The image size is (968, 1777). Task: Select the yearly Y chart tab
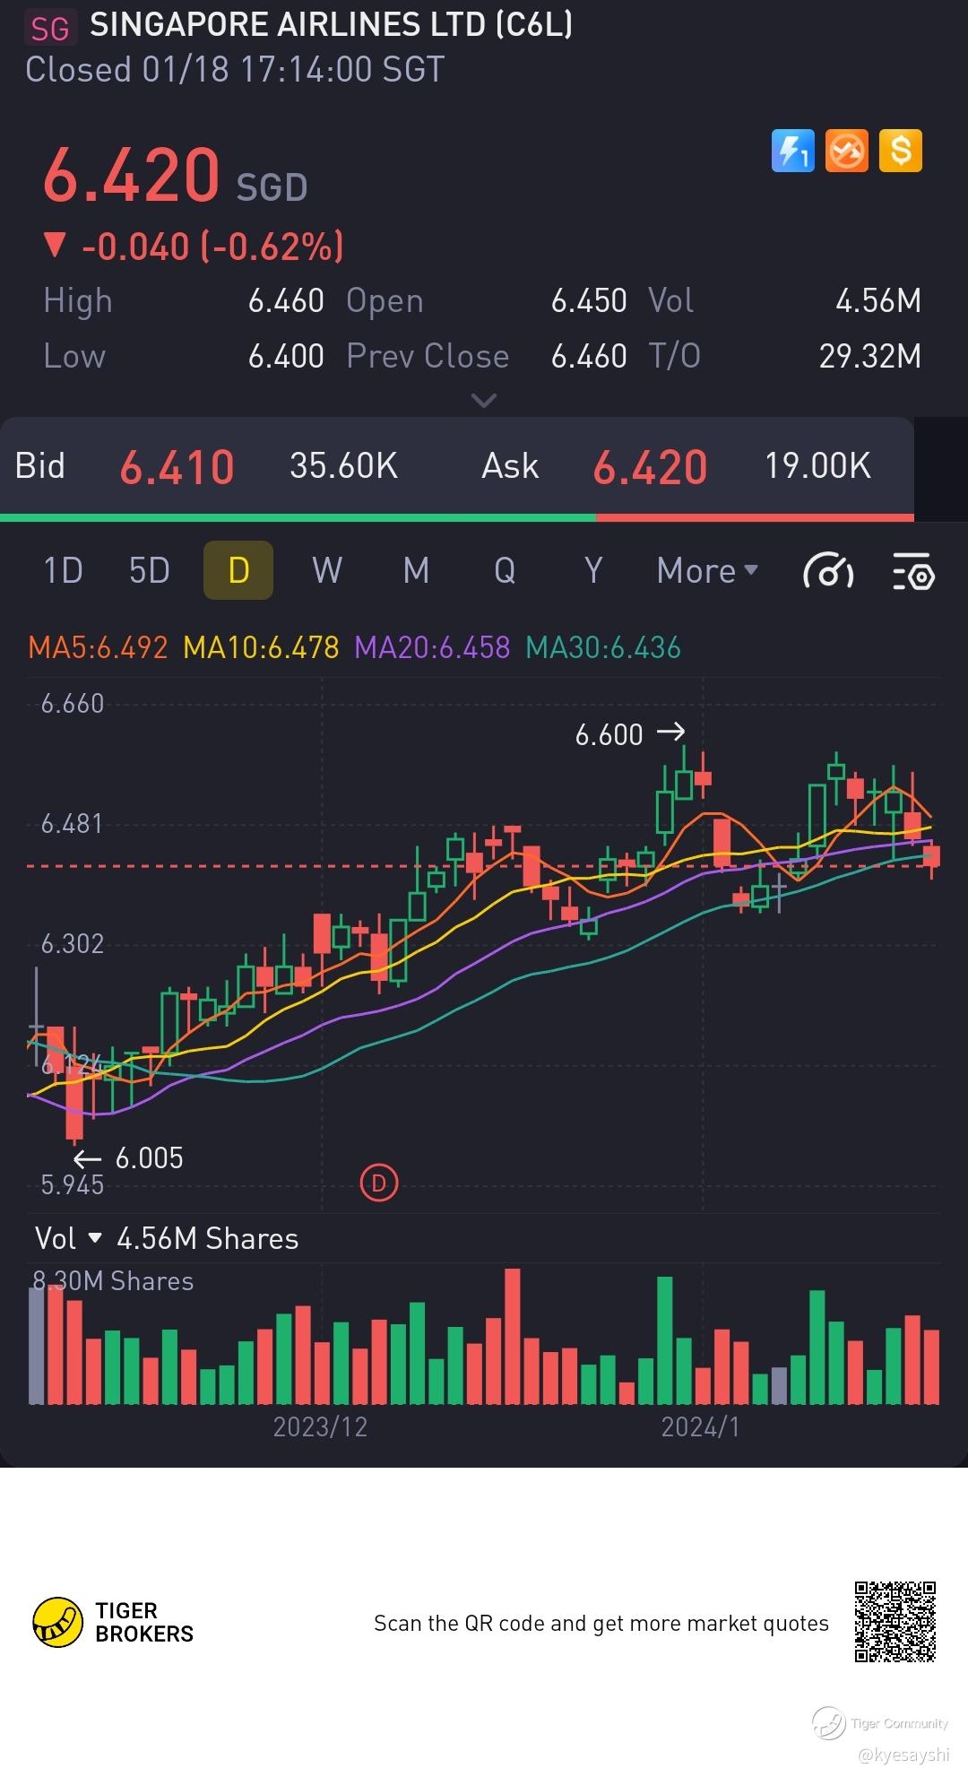point(593,570)
